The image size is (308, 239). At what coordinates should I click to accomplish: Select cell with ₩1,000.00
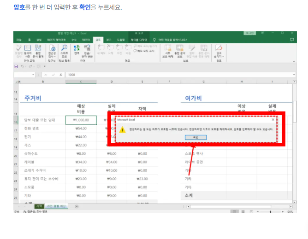pos(81,120)
